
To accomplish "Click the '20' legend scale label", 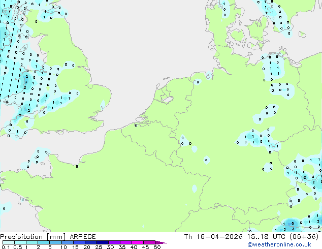I will (x=87, y=247).
